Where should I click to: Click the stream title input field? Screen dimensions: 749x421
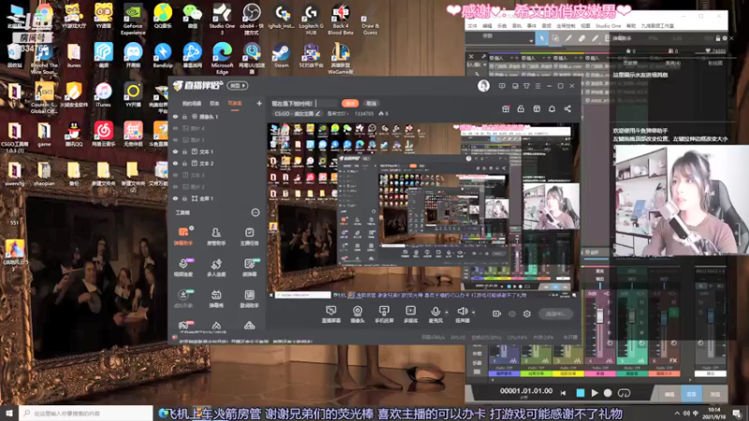coord(303,103)
